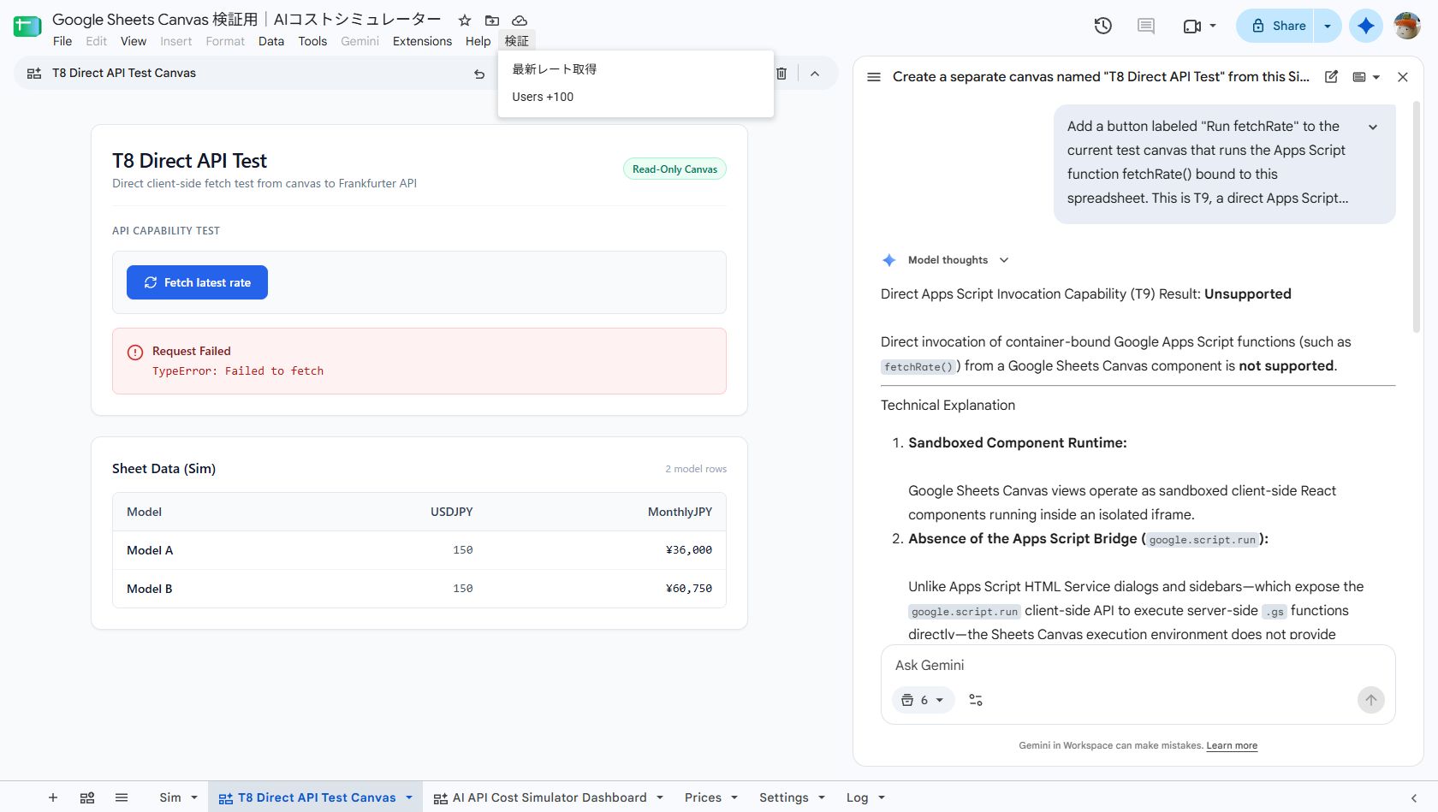Open the Learn more link
Screen dimensions: 1438x812
pos(1232,745)
